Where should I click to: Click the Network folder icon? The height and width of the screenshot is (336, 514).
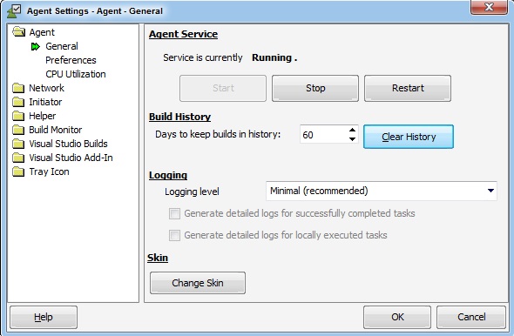tap(18, 88)
